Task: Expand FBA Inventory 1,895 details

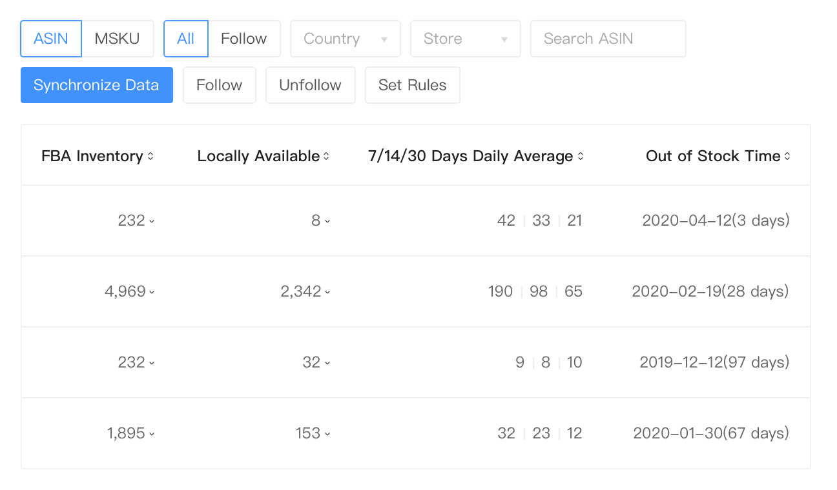Action: click(152, 434)
